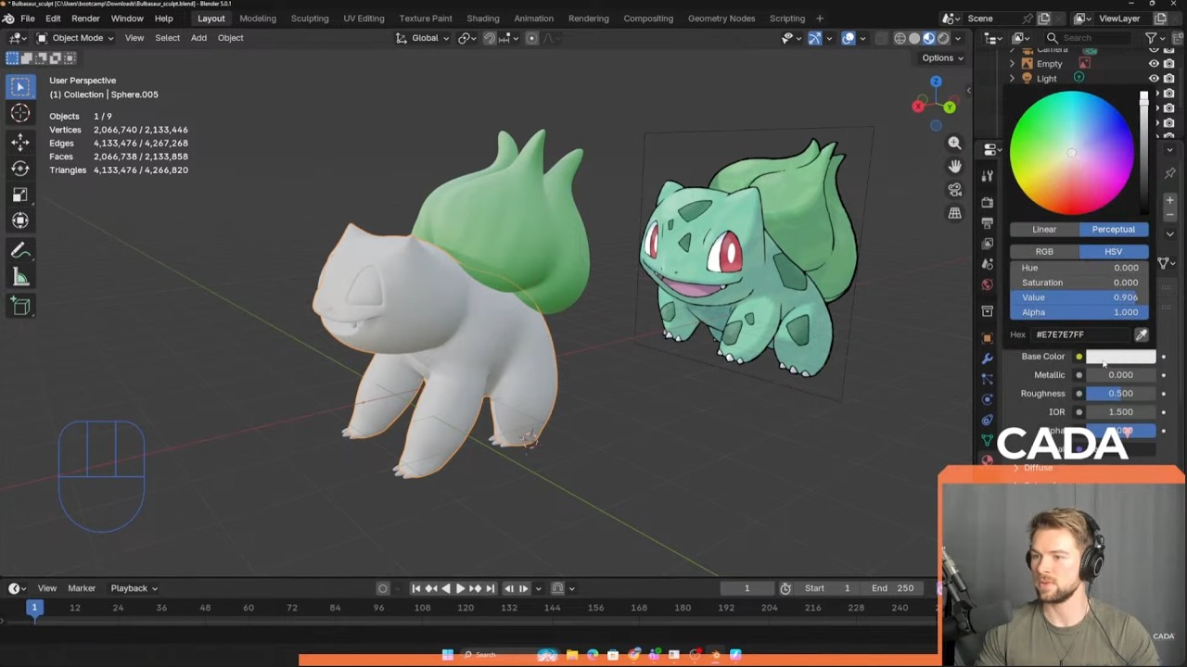Expand the Empty outliner item
This screenshot has height=667, width=1187.
[1012, 64]
